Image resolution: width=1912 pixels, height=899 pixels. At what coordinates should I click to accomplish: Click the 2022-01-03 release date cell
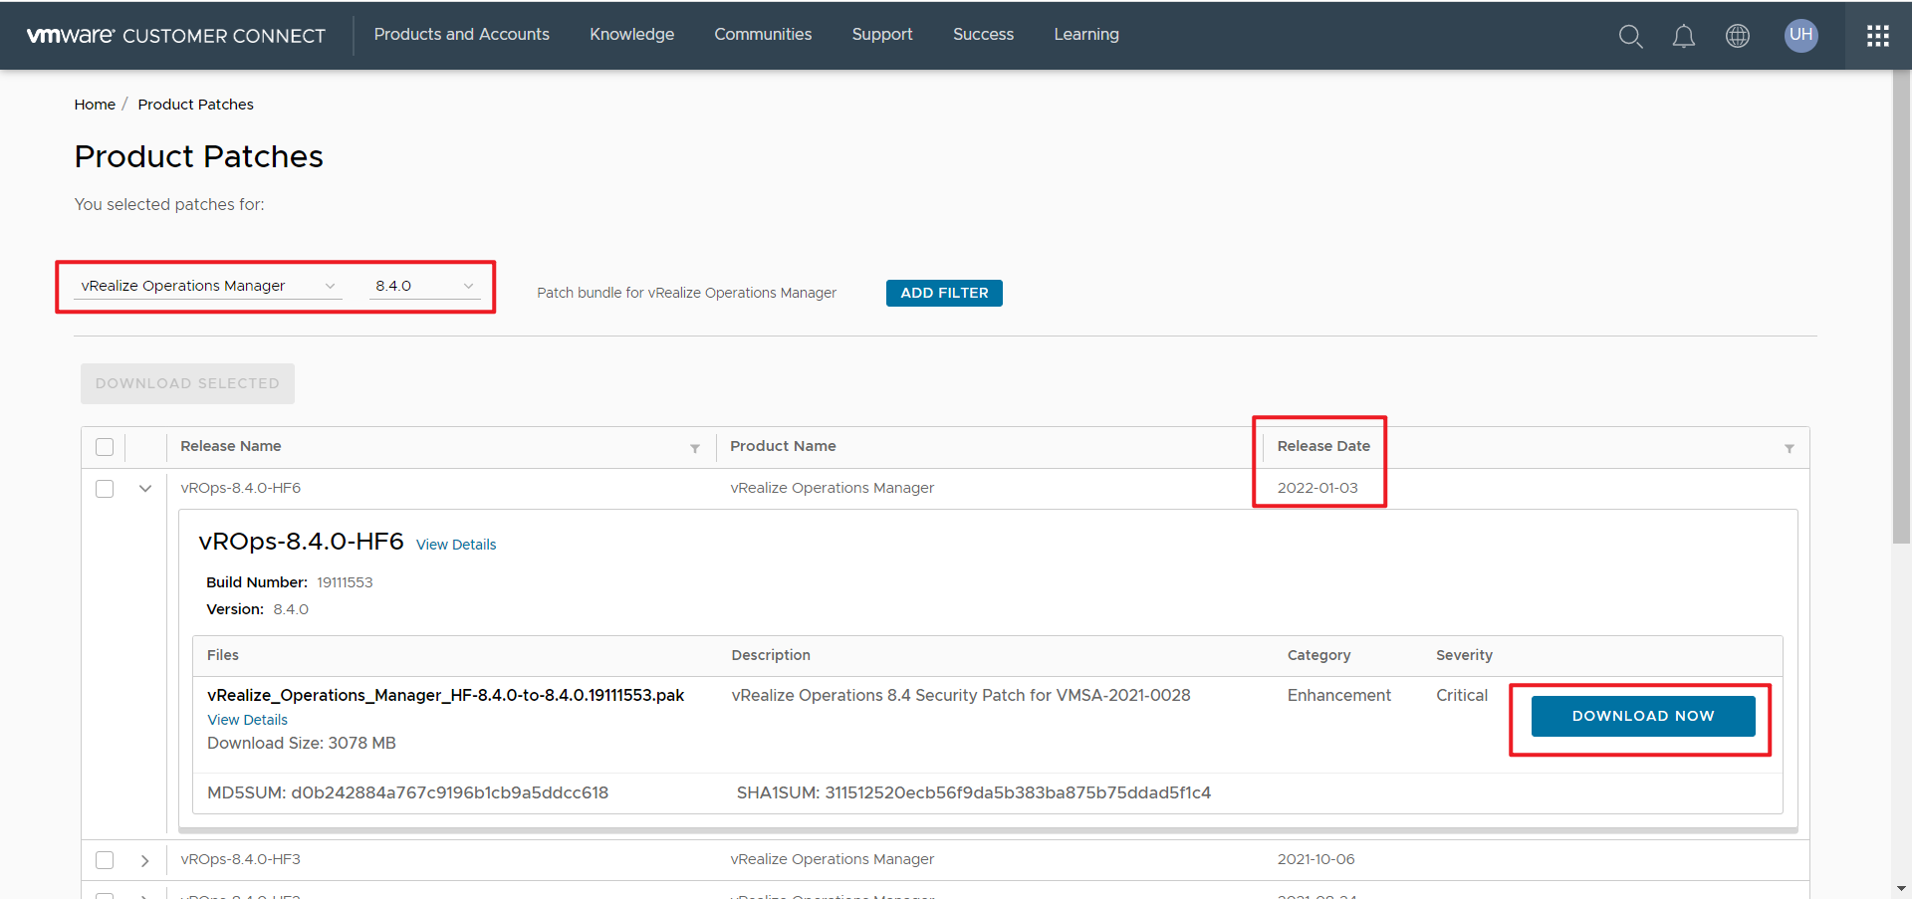pyautogui.click(x=1317, y=488)
